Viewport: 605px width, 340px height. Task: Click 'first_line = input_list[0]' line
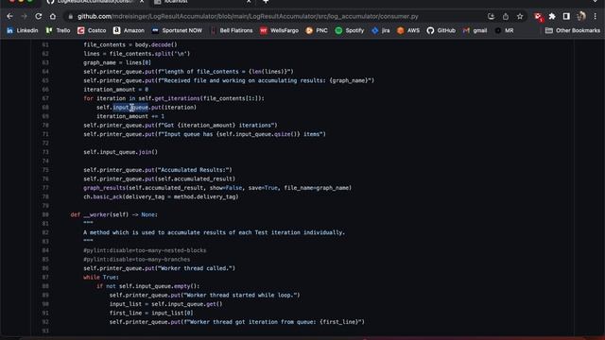coord(151,313)
